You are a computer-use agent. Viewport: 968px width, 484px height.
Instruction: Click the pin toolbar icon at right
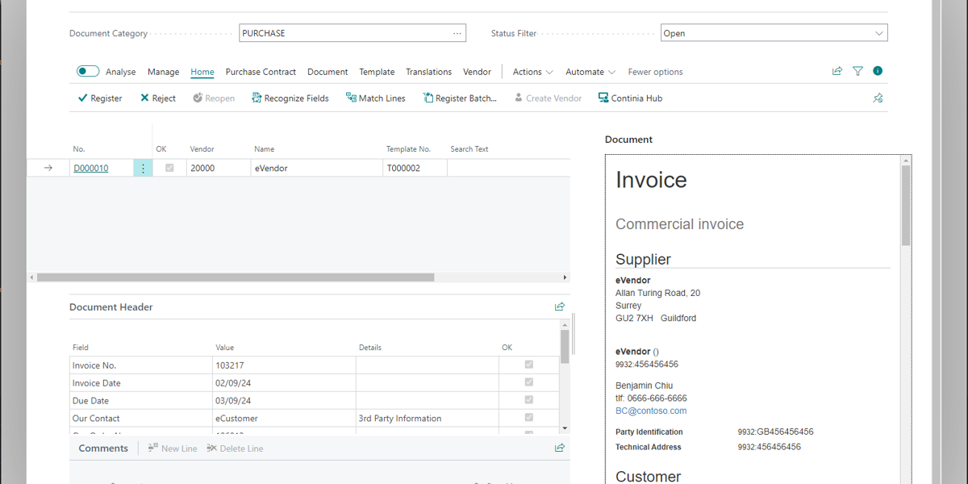[x=878, y=98]
